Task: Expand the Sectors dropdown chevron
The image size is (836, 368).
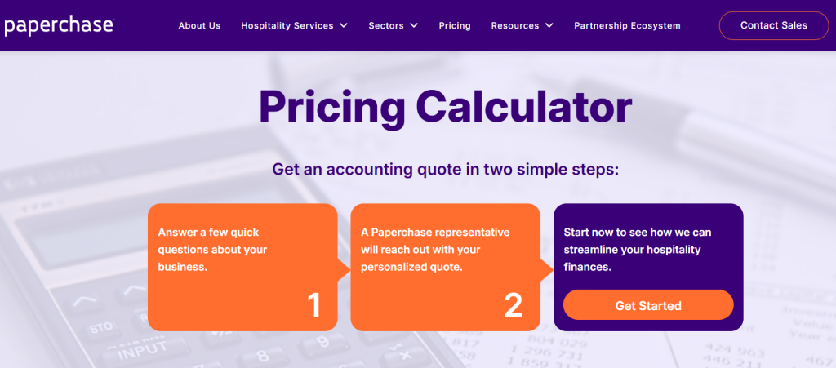Action: (x=414, y=25)
